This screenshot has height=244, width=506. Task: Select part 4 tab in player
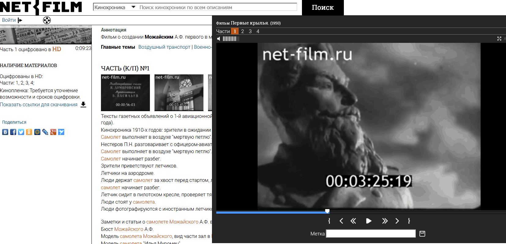(258, 31)
